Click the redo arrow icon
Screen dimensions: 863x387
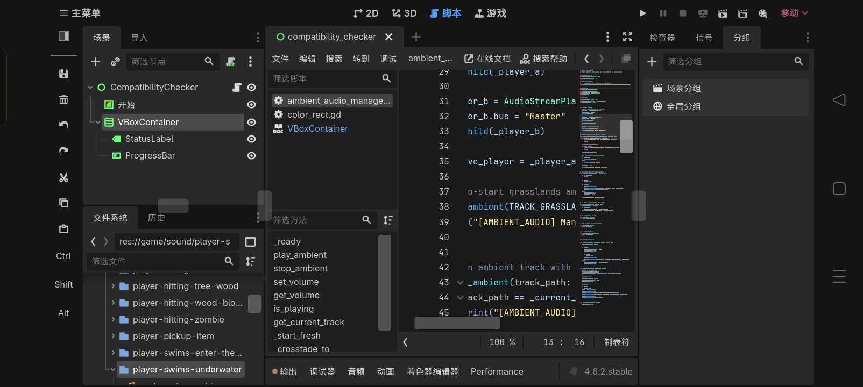tap(63, 151)
